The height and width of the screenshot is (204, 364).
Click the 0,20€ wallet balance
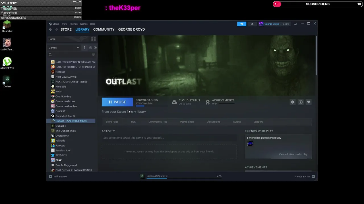tap(286, 24)
